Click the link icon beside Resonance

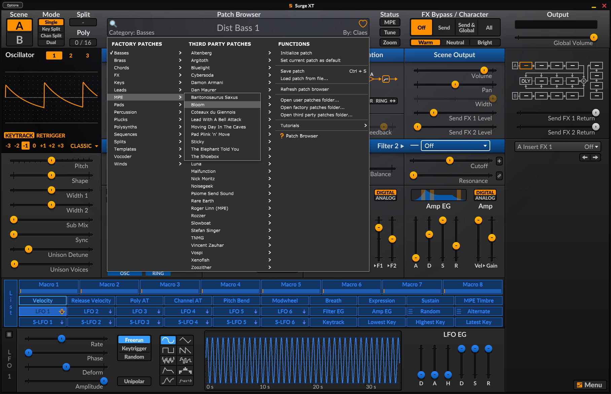(x=499, y=175)
